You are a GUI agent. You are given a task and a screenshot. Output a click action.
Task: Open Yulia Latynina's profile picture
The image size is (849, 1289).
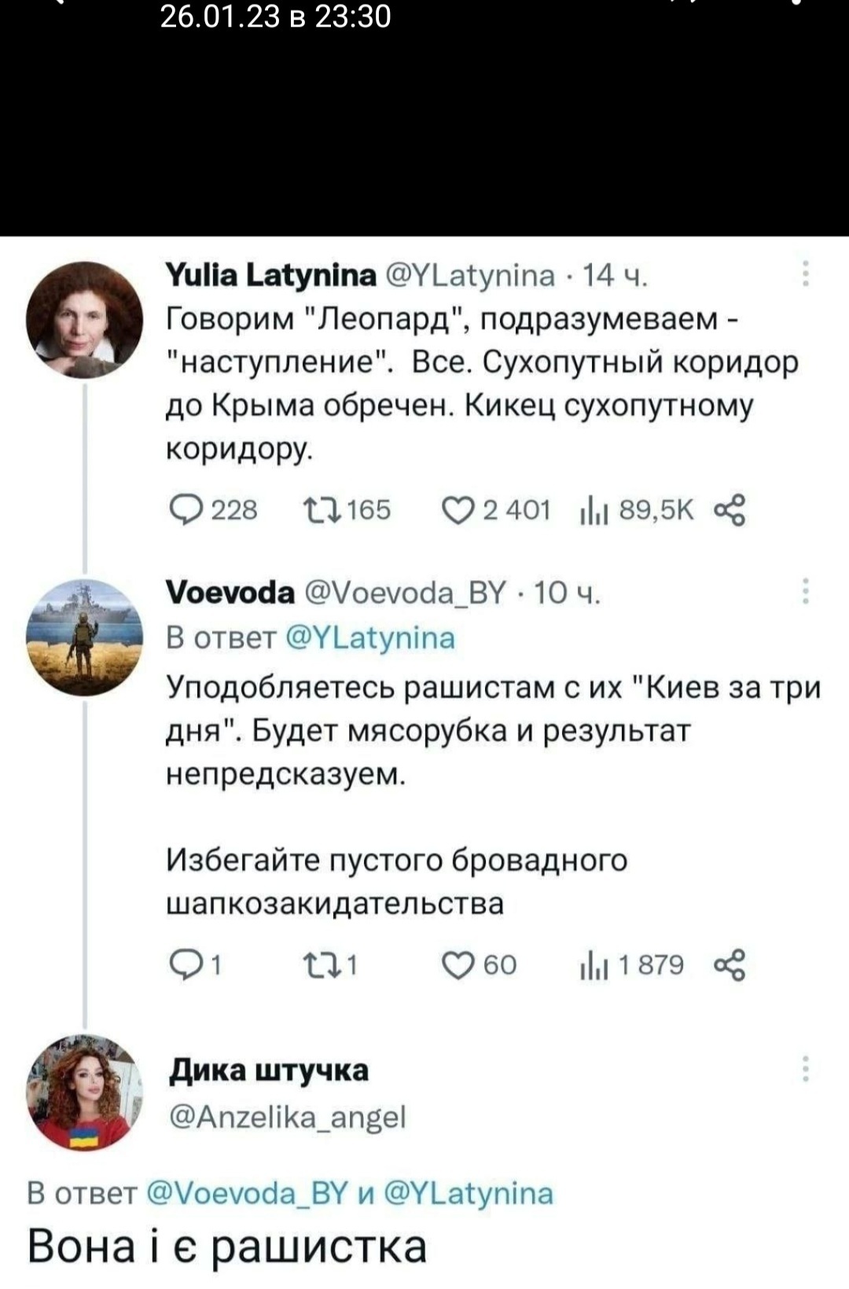click(84, 320)
